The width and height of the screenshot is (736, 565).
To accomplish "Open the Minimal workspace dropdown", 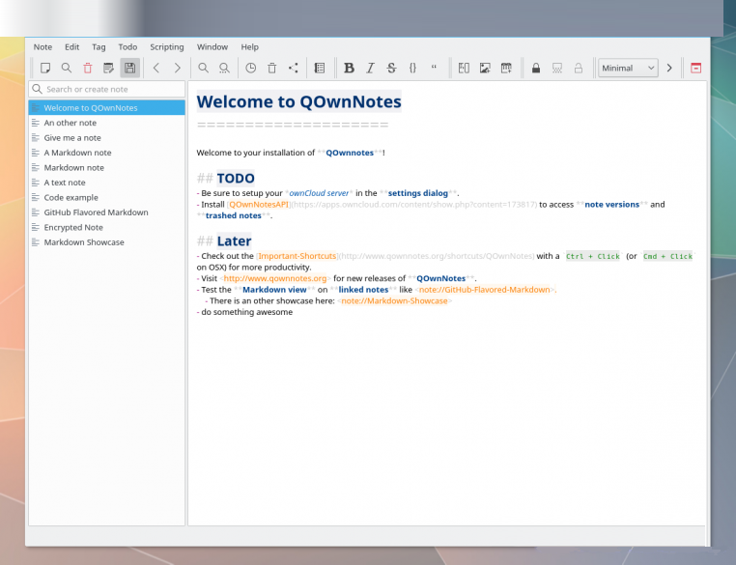I will point(627,68).
